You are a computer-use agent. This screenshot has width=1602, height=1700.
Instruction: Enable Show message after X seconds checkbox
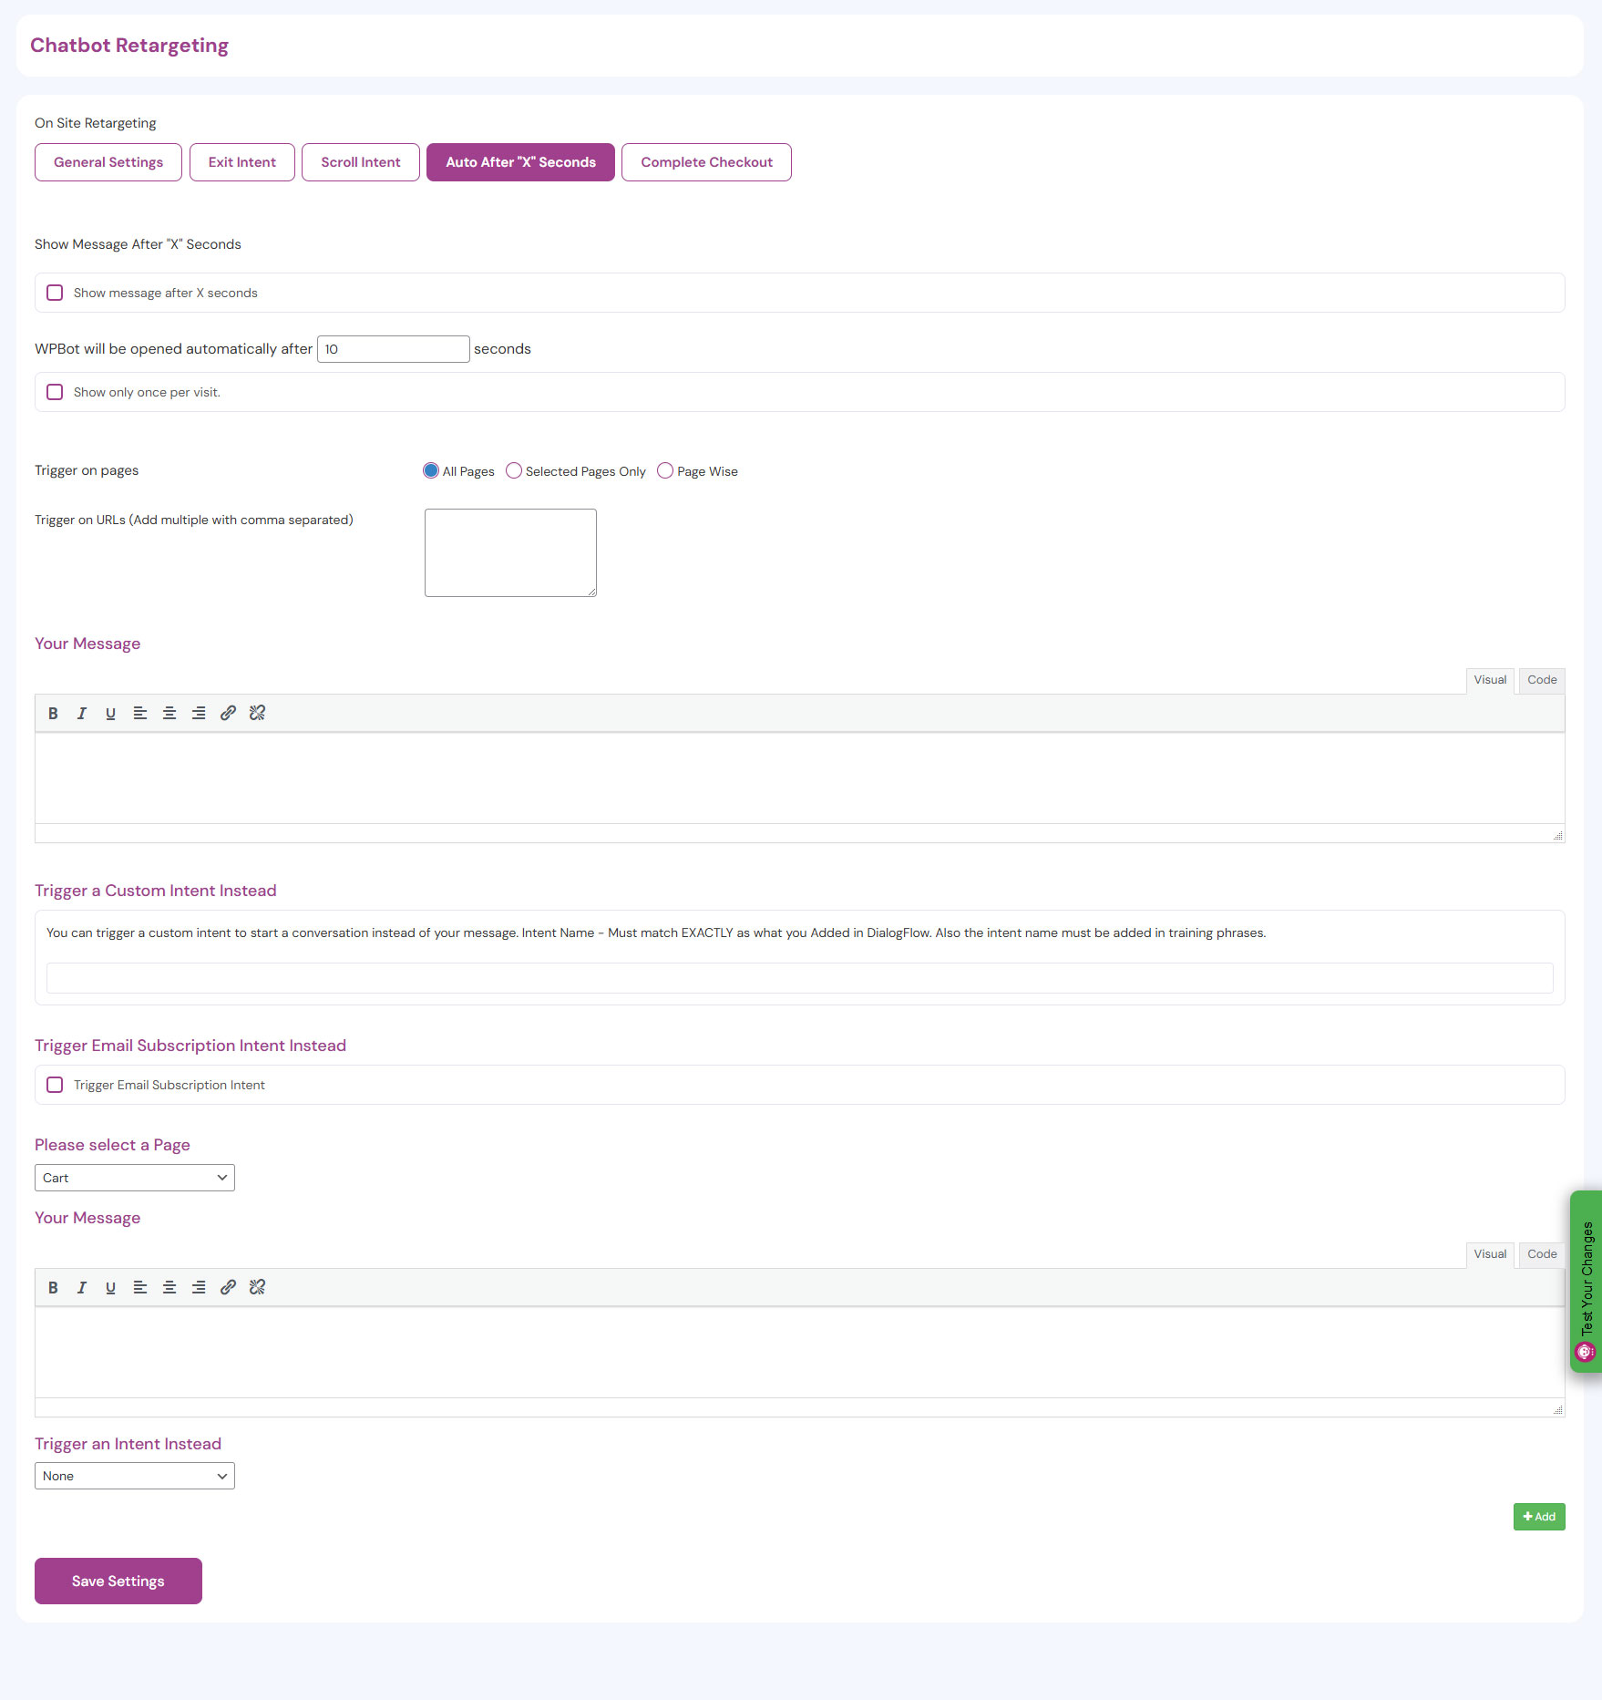coord(56,293)
